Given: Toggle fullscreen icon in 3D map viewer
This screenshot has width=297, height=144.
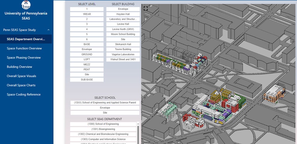Looking at the screenshot, I should [145, 8].
